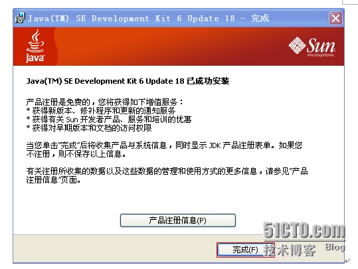Click the line '产品注册是免费的，您将获得如下增值服务'
The height and width of the screenshot is (269, 358).
(x=104, y=102)
